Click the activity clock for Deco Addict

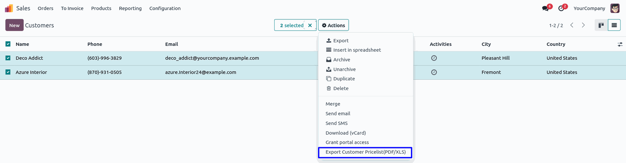434,58
